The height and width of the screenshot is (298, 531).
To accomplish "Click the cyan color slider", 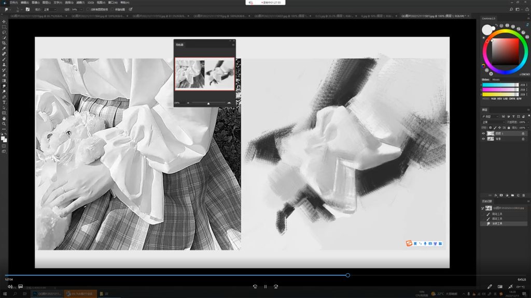I will pos(500,84).
